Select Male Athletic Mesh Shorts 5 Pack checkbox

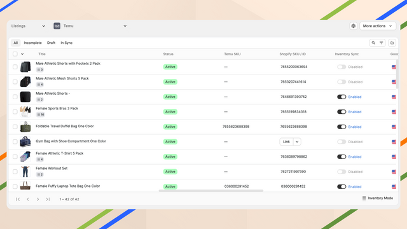[x=15, y=82]
